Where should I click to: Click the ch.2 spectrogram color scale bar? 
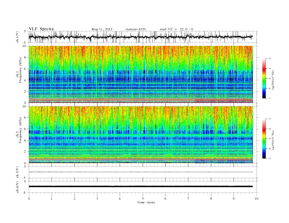tap(264, 138)
